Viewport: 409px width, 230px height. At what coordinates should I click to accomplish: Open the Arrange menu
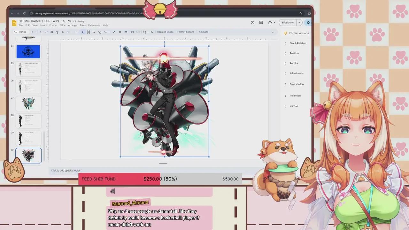(73, 25)
